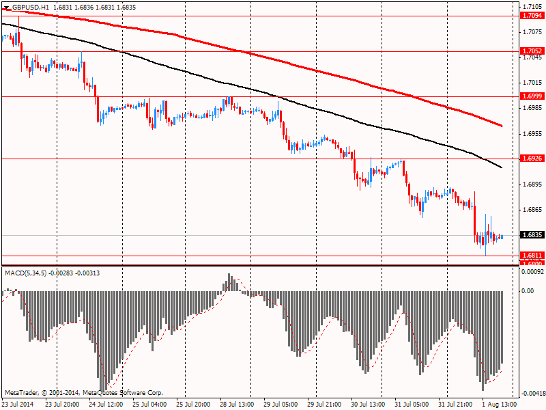Viewport: 546px width, 410px height.
Task: Select the red 1.6926 price level label
Action: [532, 159]
